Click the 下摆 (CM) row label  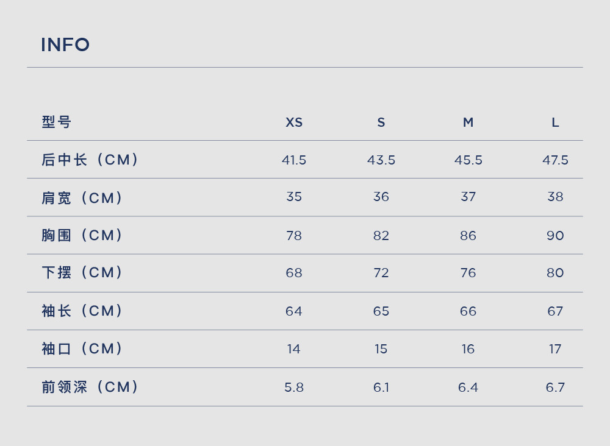point(82,272)
